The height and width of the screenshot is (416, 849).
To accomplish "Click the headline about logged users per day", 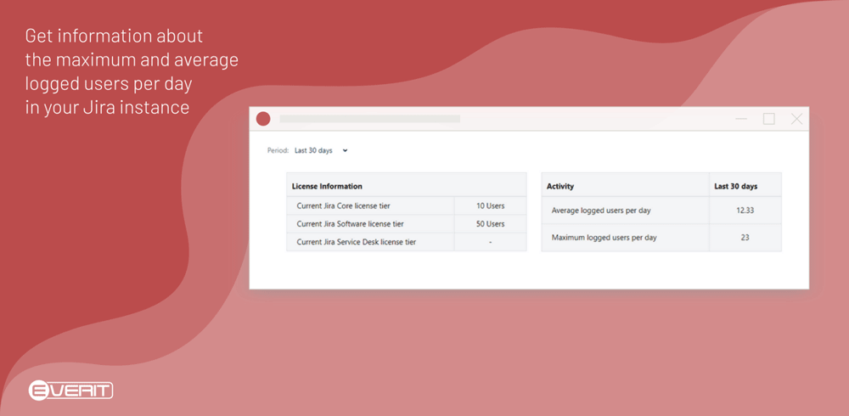I will pos(132,71).
